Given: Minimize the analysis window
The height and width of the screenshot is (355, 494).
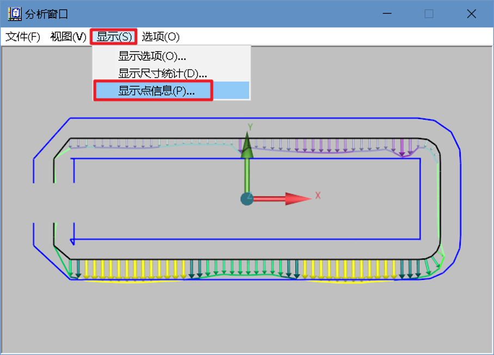Looking at the screenshot, I should (387, 14).
